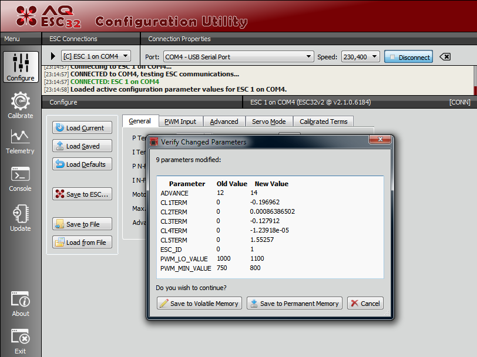Click the Load Defaults button
477x357 pixels.
pos(82,164)
